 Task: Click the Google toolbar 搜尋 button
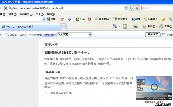tap(51, 19)
